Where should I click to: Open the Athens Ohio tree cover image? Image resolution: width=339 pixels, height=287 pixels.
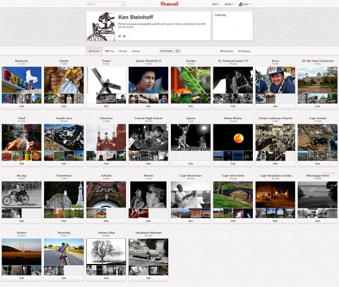106,252
